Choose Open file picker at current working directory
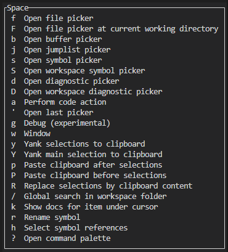This screenshot has width=228, height=252. [x=115, y=29]
